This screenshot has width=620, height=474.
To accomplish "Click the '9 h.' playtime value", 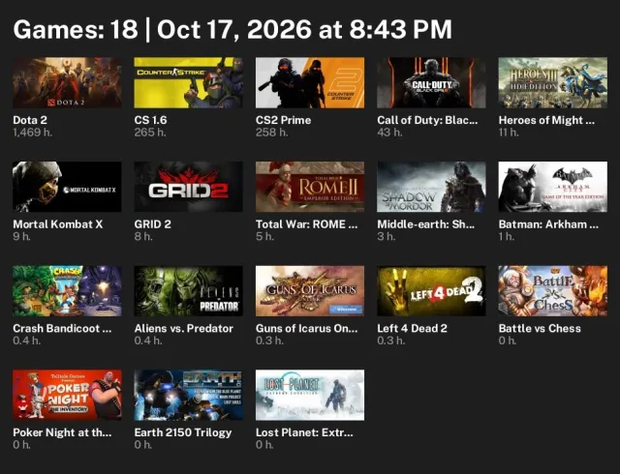I will (x=21, y=237).
